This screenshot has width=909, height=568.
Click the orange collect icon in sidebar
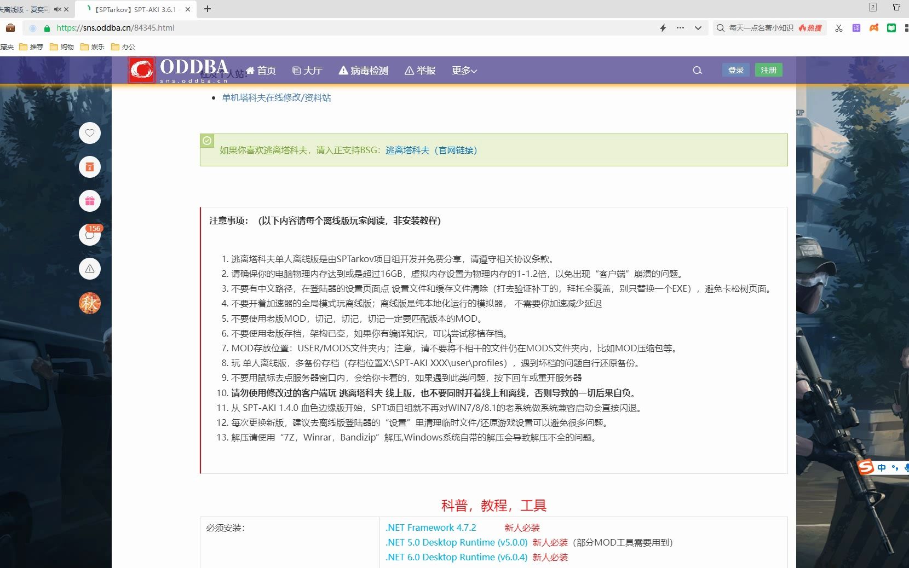90,167
